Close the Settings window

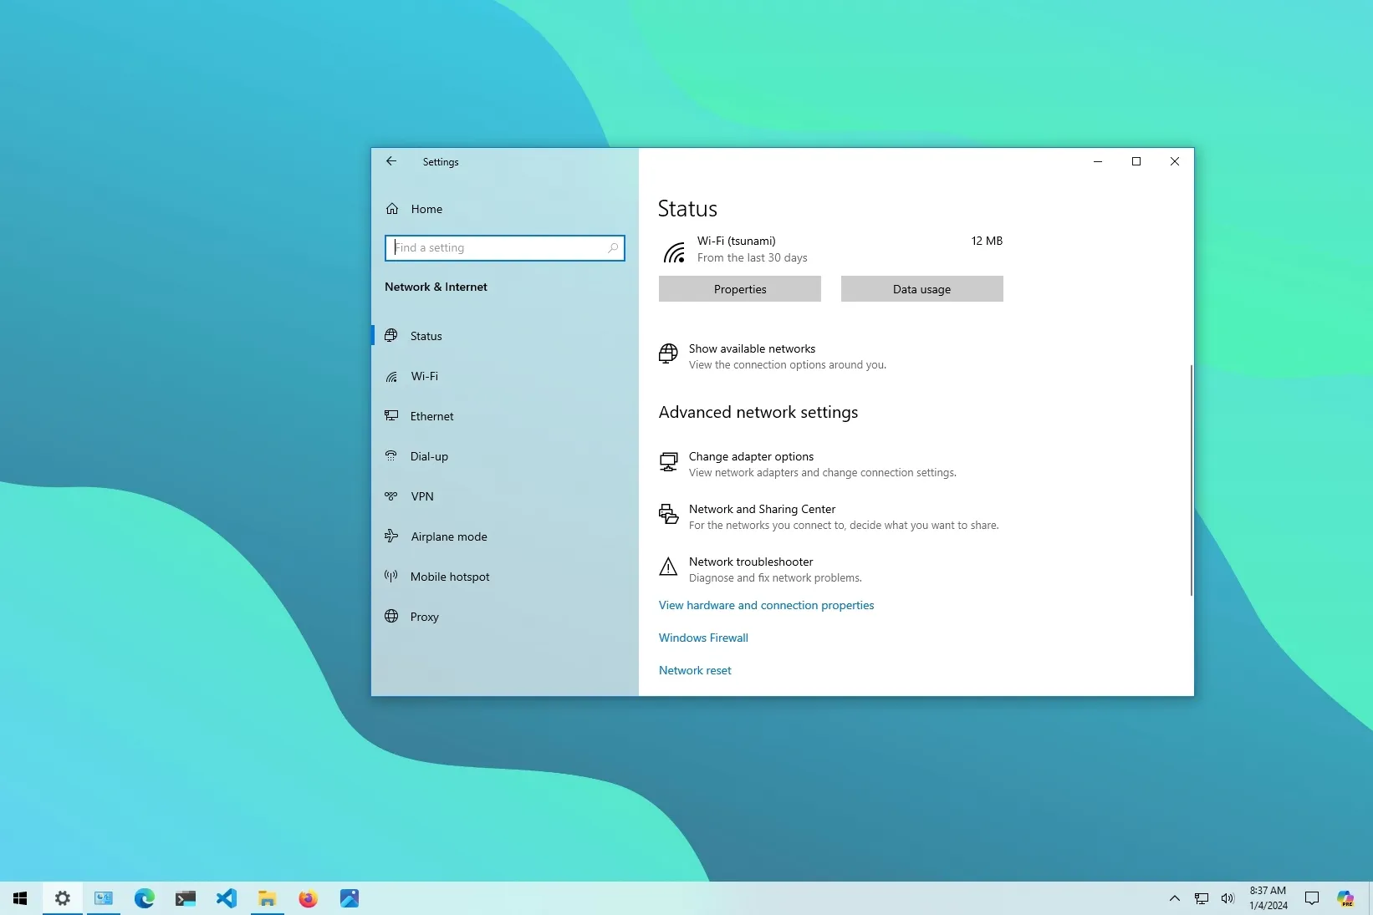(1175, 161)
